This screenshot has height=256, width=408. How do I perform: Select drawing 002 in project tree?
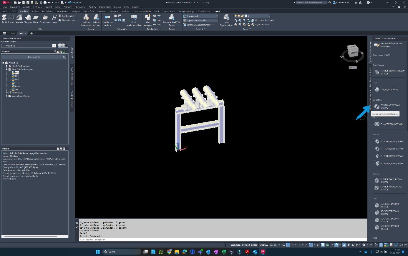point(17,79)
